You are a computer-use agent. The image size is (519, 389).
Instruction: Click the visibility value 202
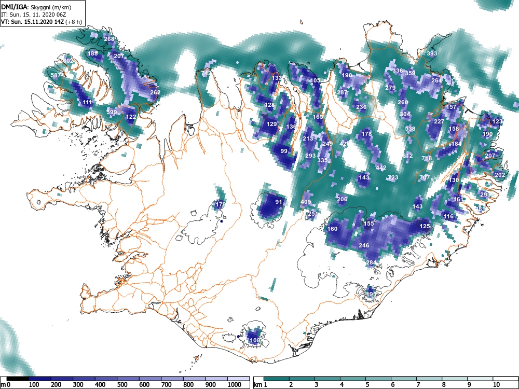[499, 175]
